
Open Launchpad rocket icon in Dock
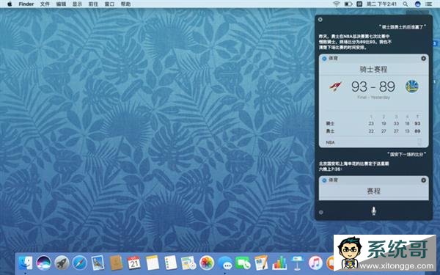pos(62,263)
